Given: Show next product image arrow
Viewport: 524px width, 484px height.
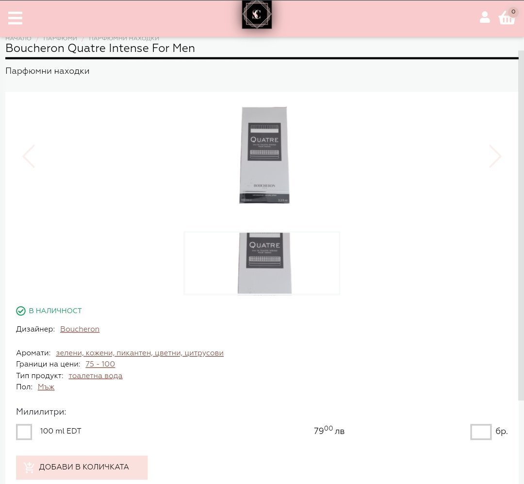Looking at the screenshot, I should click(495, 156).
